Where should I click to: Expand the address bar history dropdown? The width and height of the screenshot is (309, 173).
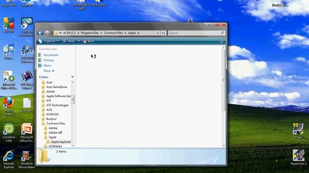158,33
